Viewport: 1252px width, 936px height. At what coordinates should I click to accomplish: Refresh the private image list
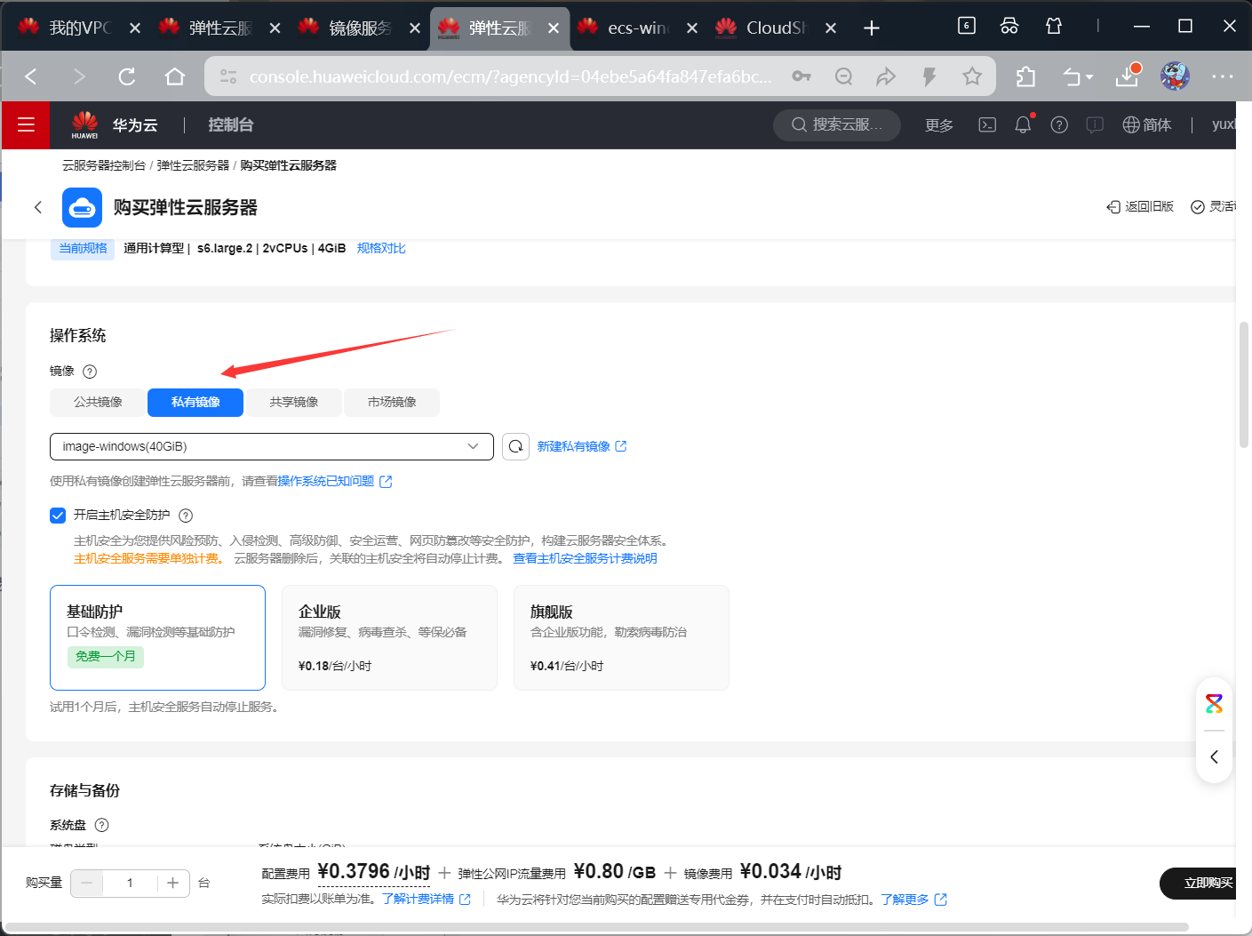click(x=515, y=446)
